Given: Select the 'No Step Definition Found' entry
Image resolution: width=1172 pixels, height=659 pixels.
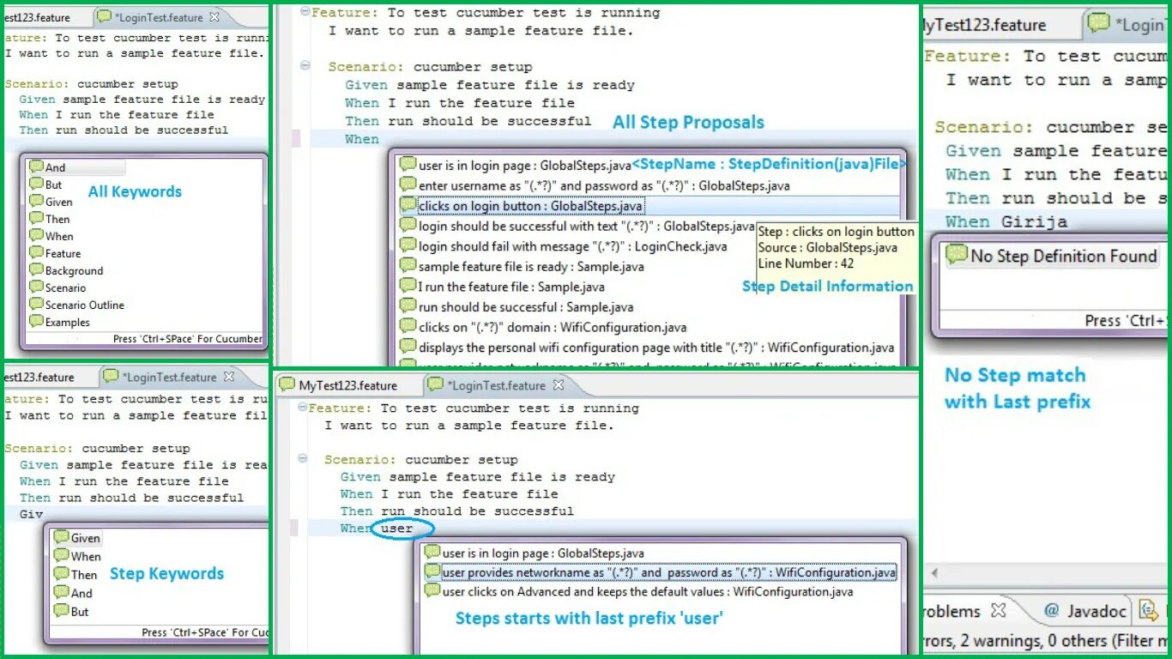Looking at the screenshot, I should coord(1052,256).
